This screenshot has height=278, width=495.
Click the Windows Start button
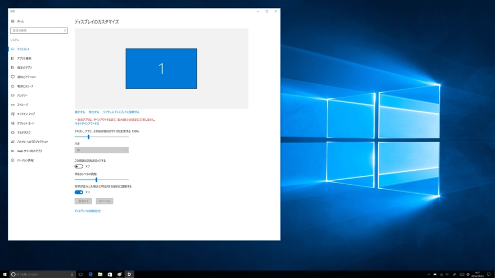click(5, 275)
